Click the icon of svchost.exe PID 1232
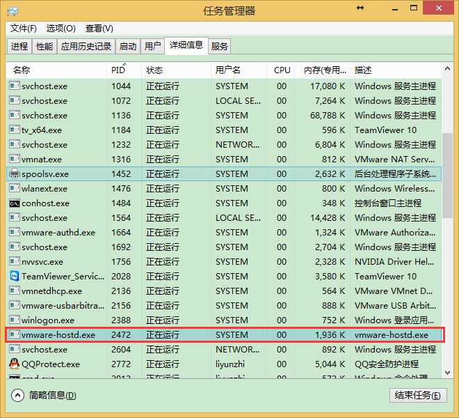459x418 pixels. click(15, 144)
